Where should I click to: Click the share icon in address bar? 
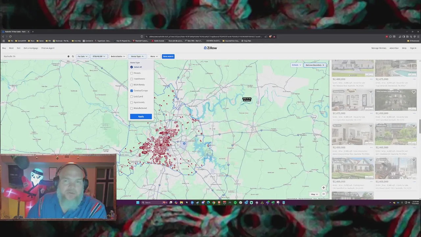(x=265, y=37)
